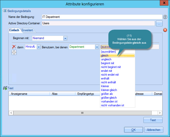Sort by Alias column header
170x137 pixels.
coord(62,94)
